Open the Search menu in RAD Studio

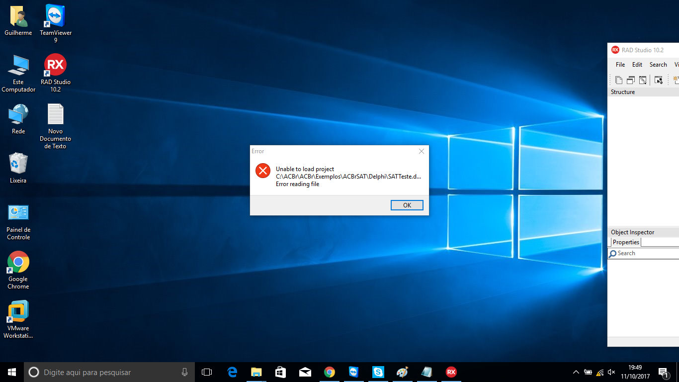[658, 65]
